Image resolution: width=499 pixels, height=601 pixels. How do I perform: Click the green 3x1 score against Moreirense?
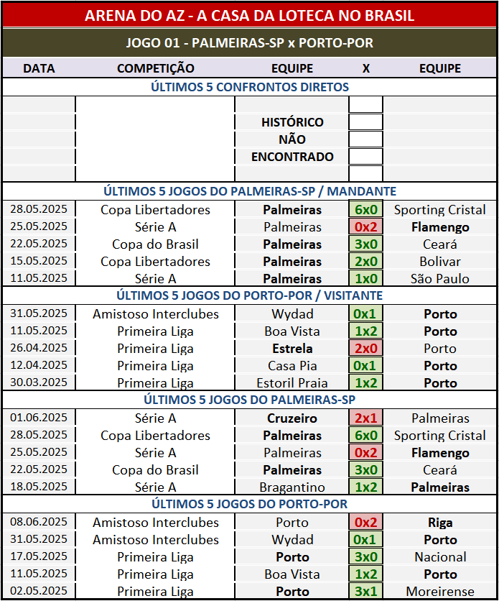pyautogui.click(x=365, y=592)
